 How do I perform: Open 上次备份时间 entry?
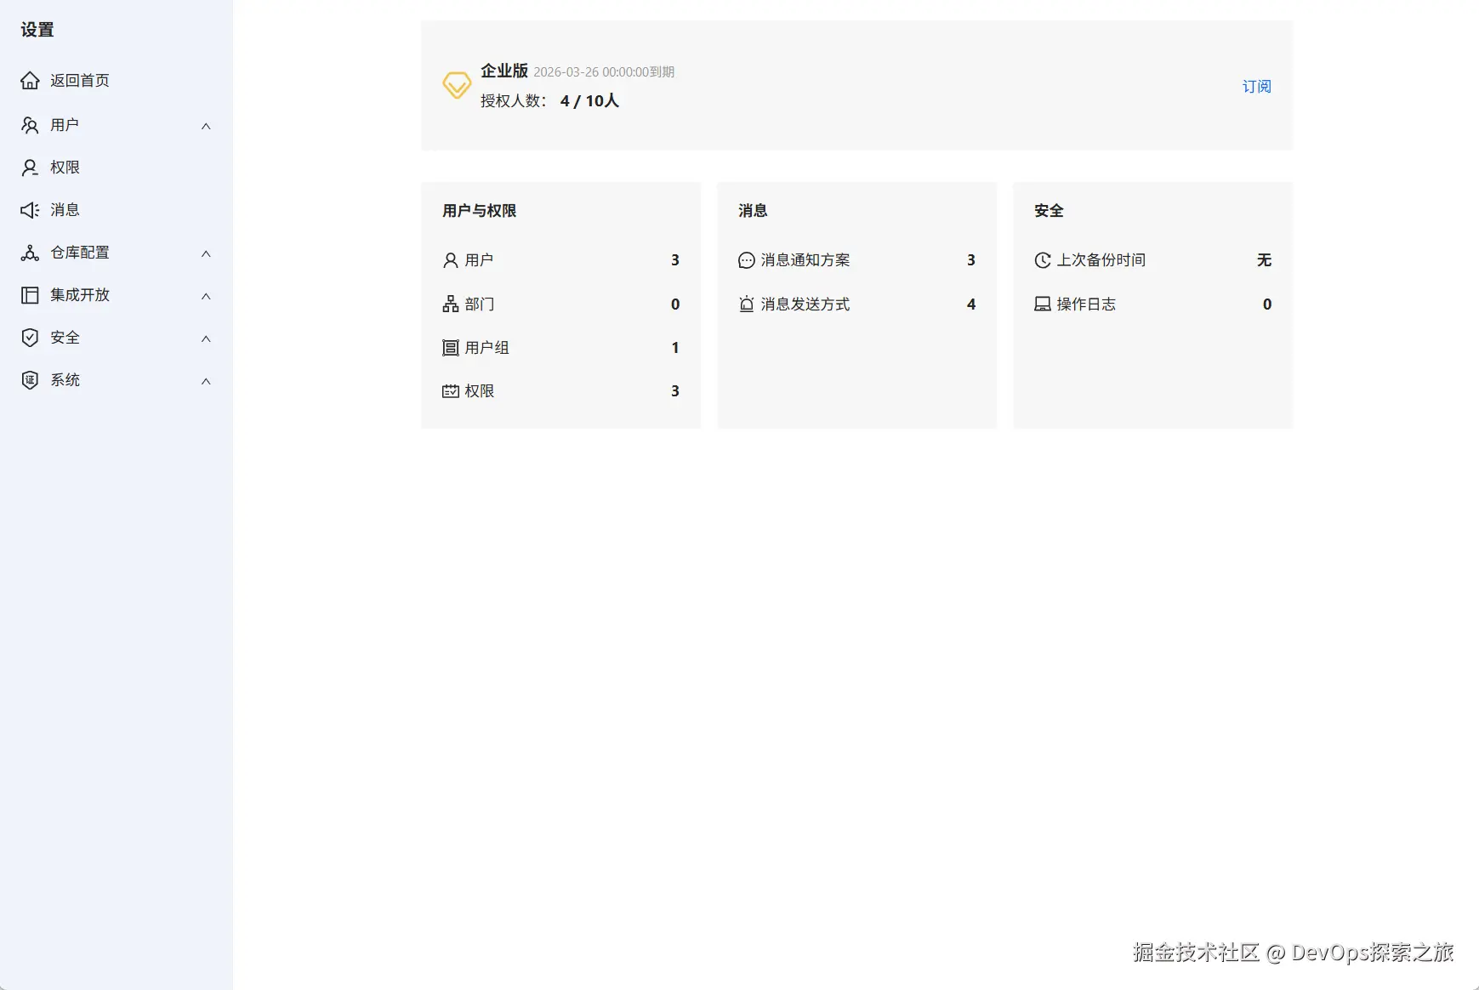pos(1152,260)
